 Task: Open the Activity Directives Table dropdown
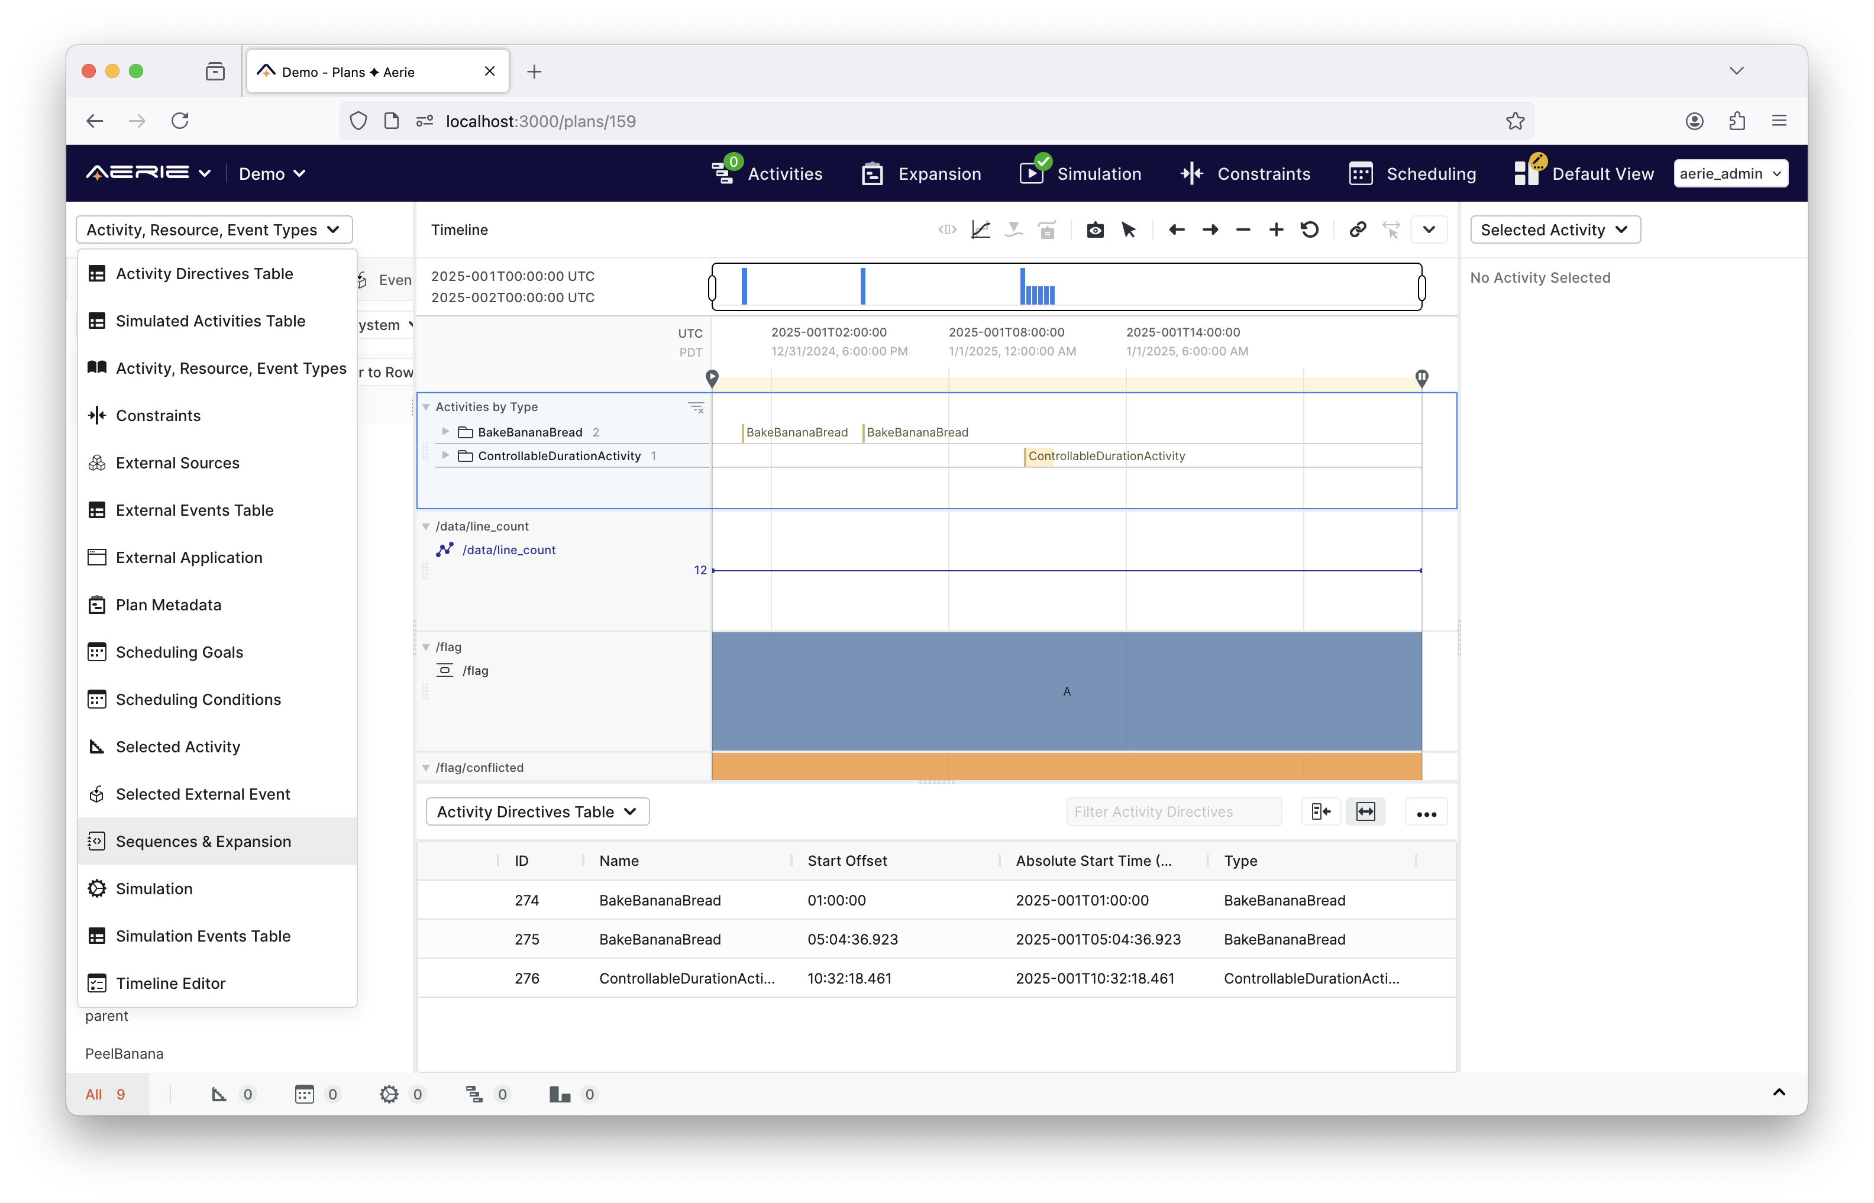tap(538, 811)
